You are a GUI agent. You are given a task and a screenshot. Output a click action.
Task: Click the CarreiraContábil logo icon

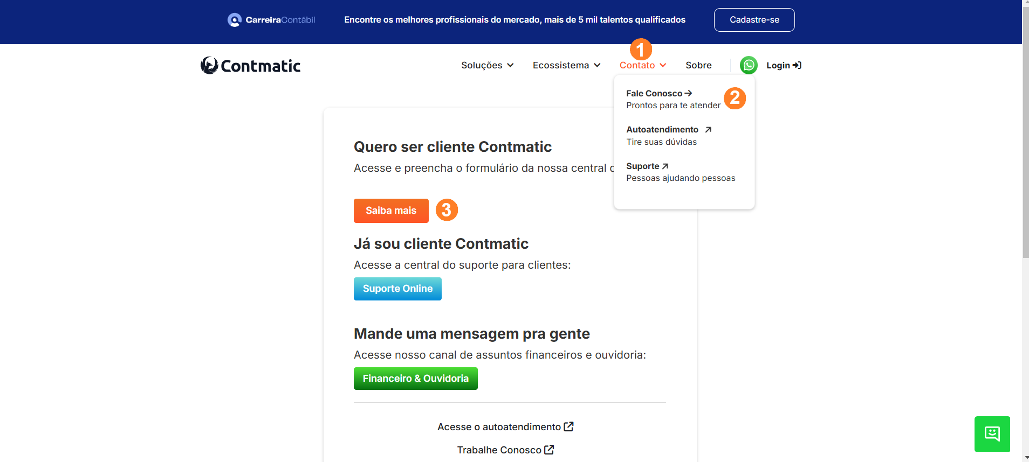[x=234, y=20]
